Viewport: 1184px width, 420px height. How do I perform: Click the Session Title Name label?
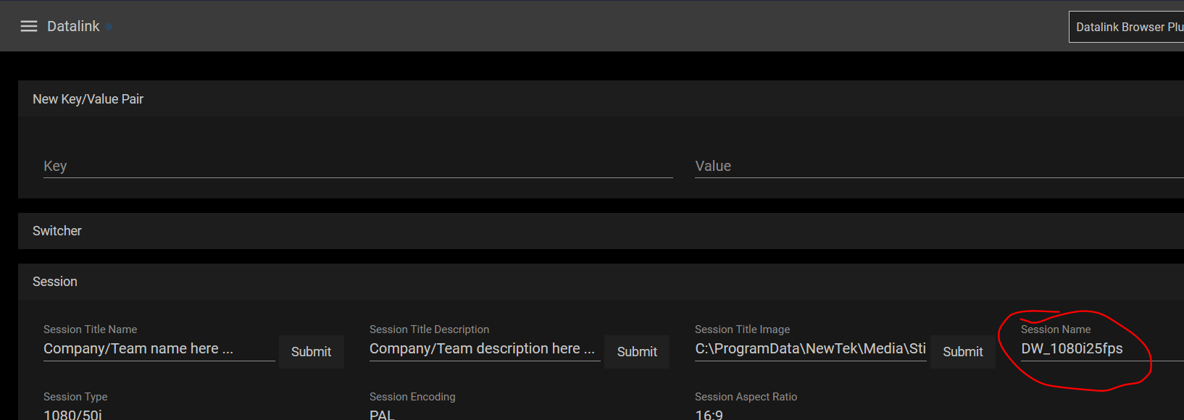pyautogui.click(x=90, y=329)
